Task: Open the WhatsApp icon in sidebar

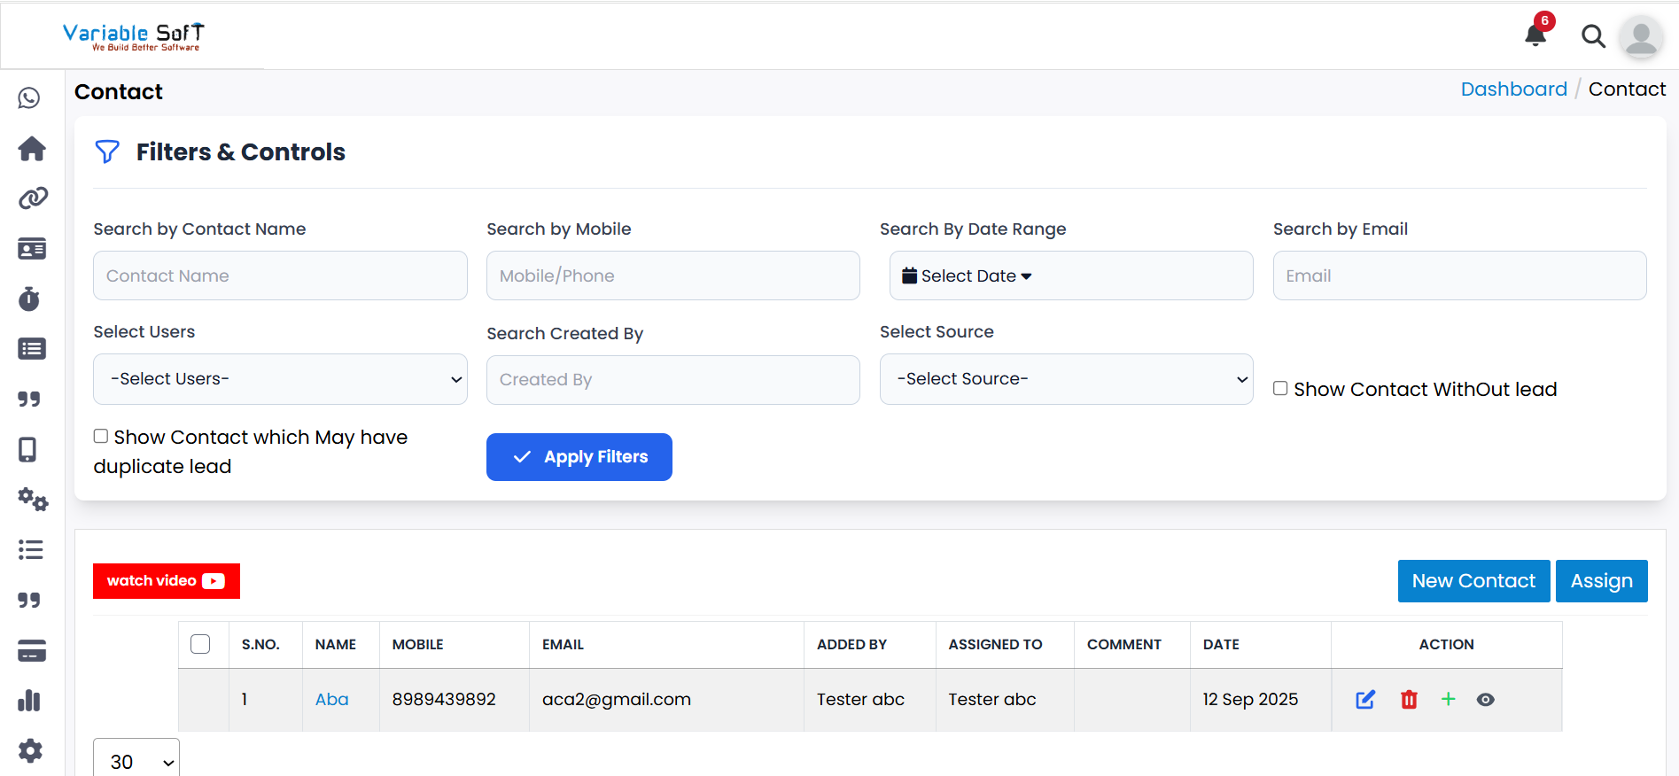Action: [x=30, y=98]
